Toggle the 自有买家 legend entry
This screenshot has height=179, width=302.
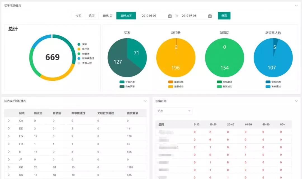click(x=127, y=87)
